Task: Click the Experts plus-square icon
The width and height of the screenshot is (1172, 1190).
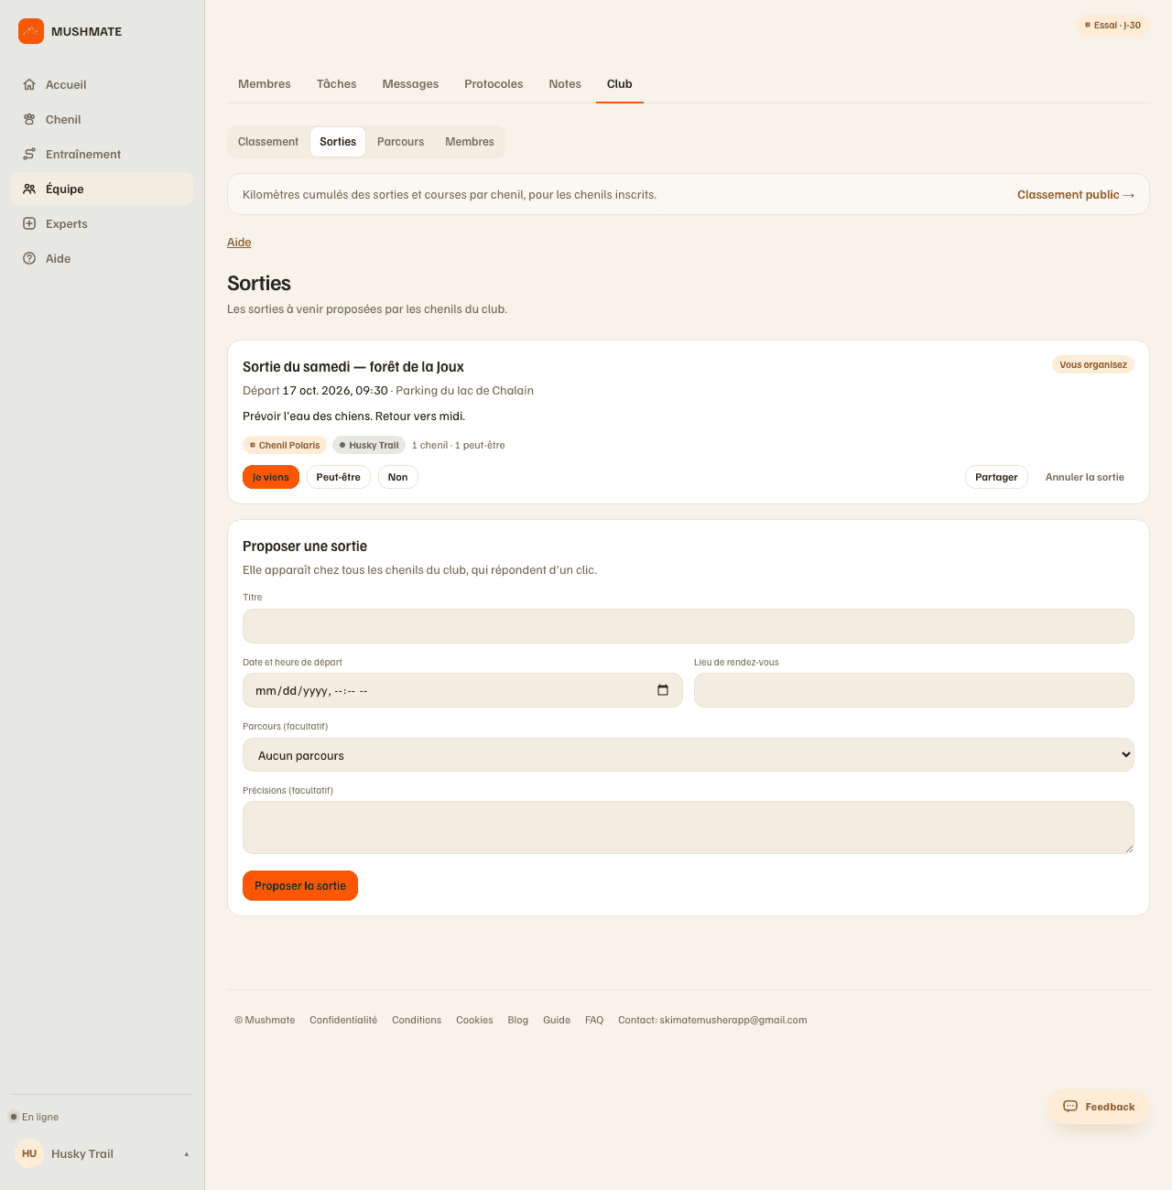Action: click(29, 223)
